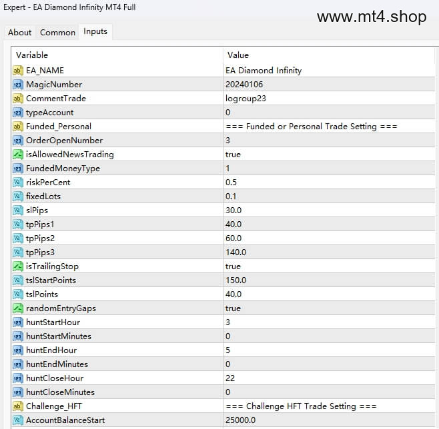Select the huntCloseMinutes variable name
This screenshot has height=429, width=439.
(x=60, y=392)
